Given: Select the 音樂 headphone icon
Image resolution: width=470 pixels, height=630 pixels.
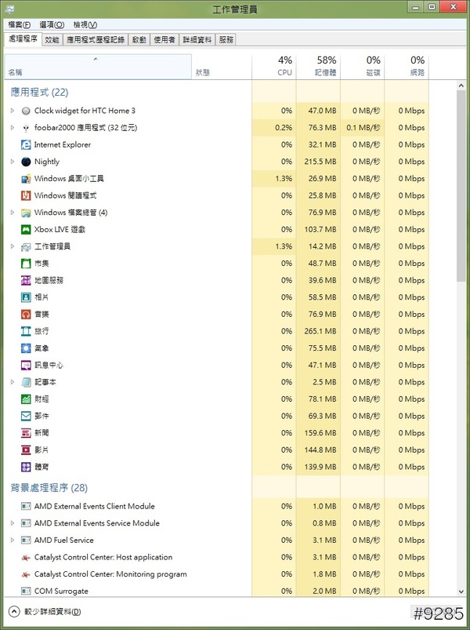Looking at the screenshot, I should (x=26, y=314).
